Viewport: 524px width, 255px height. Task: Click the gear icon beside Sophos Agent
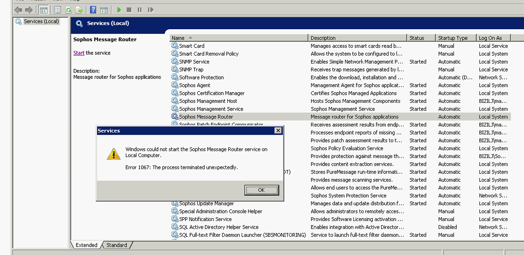(x=175, y=85)
